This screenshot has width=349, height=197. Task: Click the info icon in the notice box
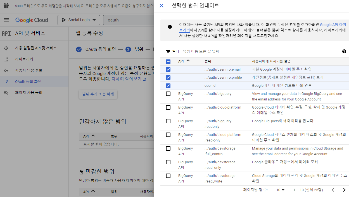pos(170,27)
